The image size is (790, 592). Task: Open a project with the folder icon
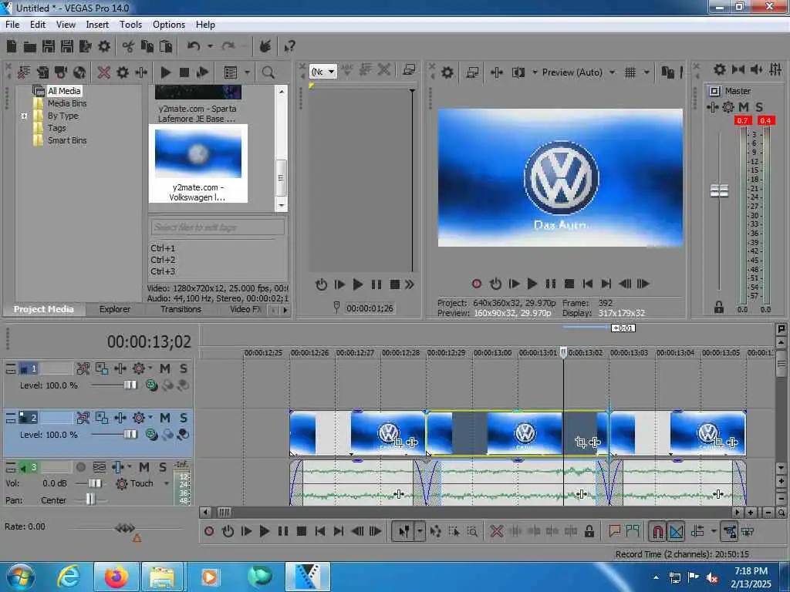tap(30, 47)
